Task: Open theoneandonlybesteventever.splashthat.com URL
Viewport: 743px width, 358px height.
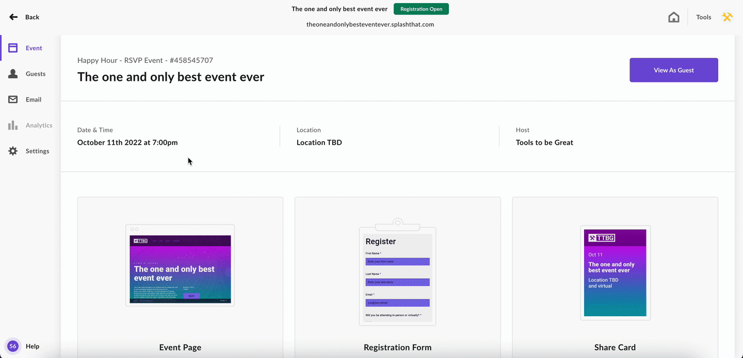Action: 370,24
